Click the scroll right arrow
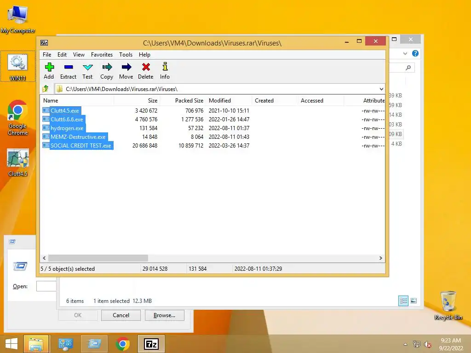The height and width of the screenshot is (353, 471). [x=380, y=258]
